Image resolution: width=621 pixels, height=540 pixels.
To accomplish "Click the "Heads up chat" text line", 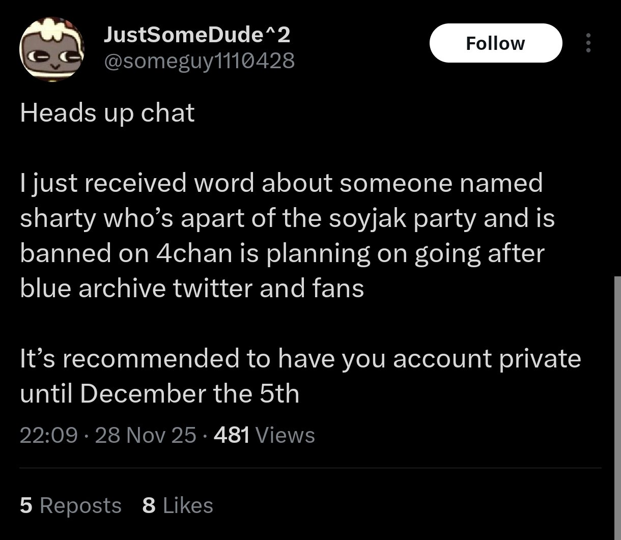I will (x=107, y=113).
